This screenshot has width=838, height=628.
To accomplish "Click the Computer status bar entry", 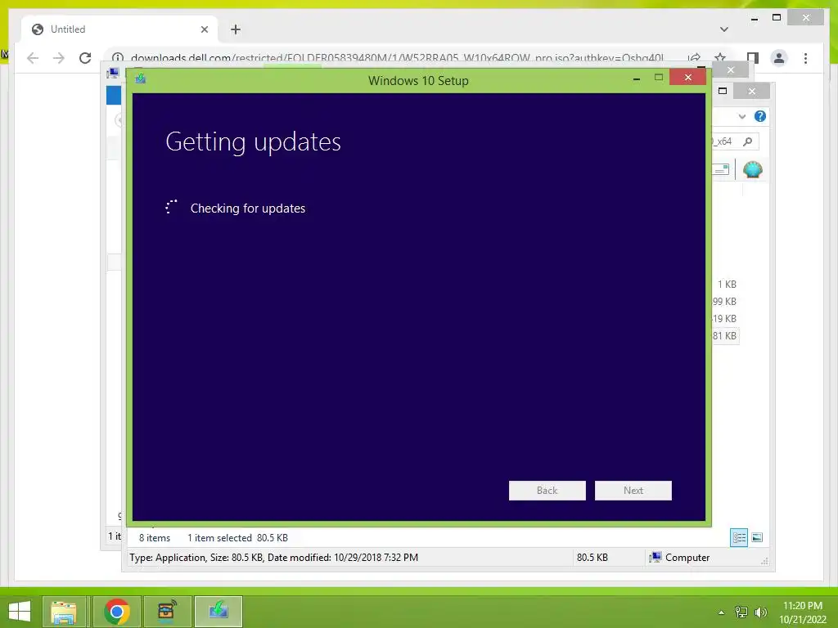I will (x=679, y=558).
